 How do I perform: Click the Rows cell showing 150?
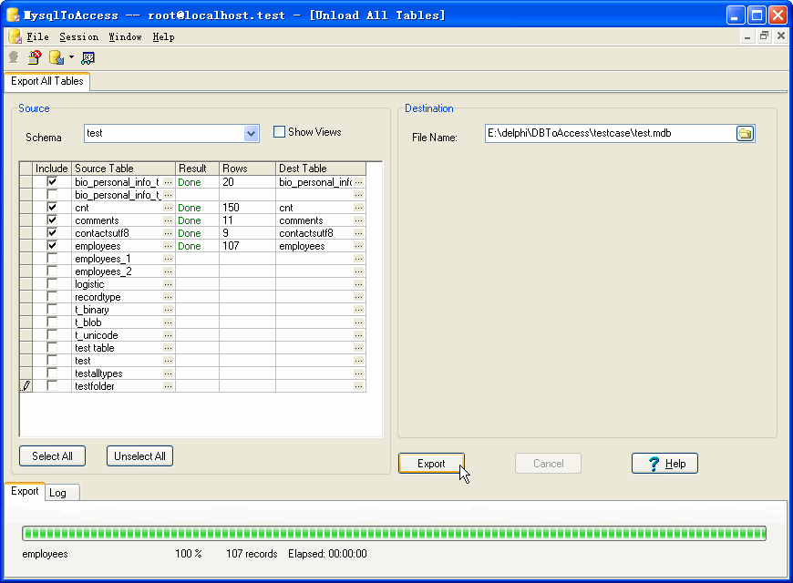(247, 208)
